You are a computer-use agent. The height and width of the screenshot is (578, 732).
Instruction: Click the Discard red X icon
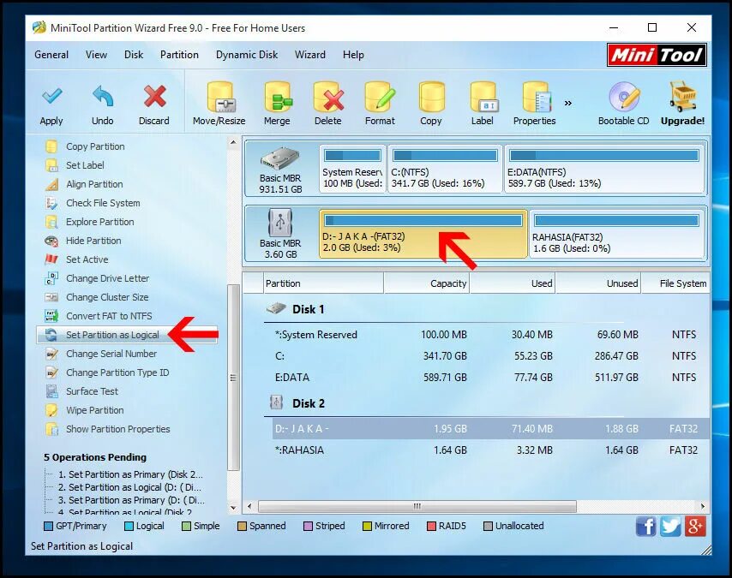(x=154, y=97)
